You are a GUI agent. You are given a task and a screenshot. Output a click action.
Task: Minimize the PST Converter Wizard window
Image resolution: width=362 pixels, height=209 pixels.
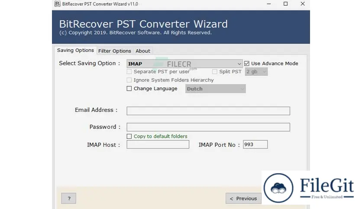click(269, 4)
